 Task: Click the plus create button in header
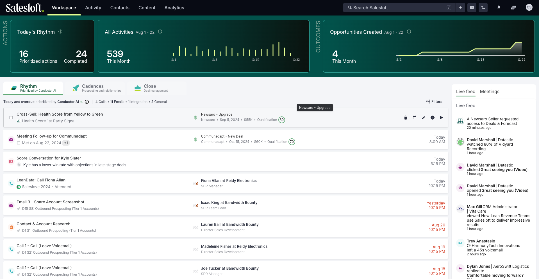461,8
